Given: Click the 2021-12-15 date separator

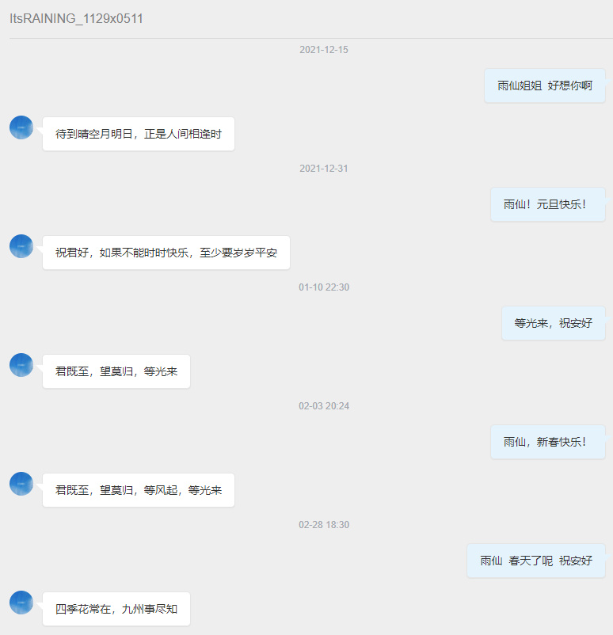Looking at the screenshot, I should tap(324, 50).
